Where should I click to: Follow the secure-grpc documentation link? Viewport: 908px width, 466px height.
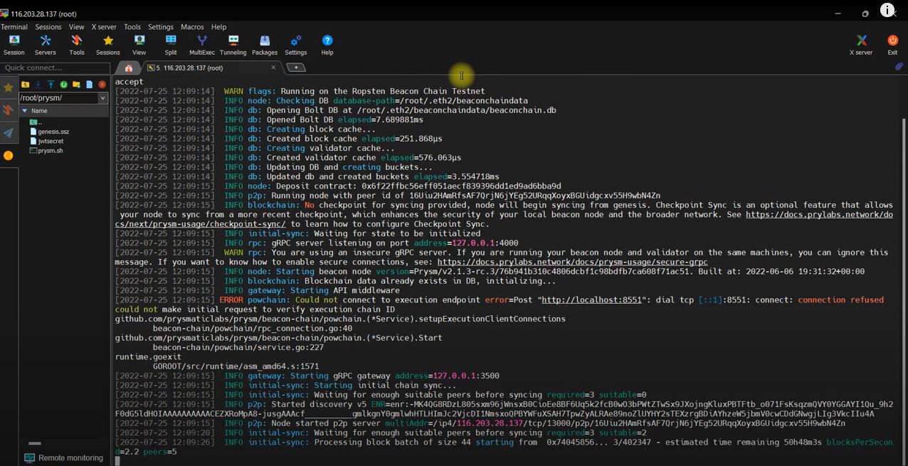(572, 262)
